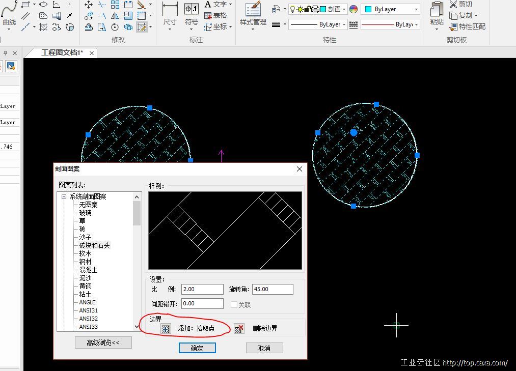Switch to the 工程图文档1 document tab
516x371 pixels.
[62, 53]
